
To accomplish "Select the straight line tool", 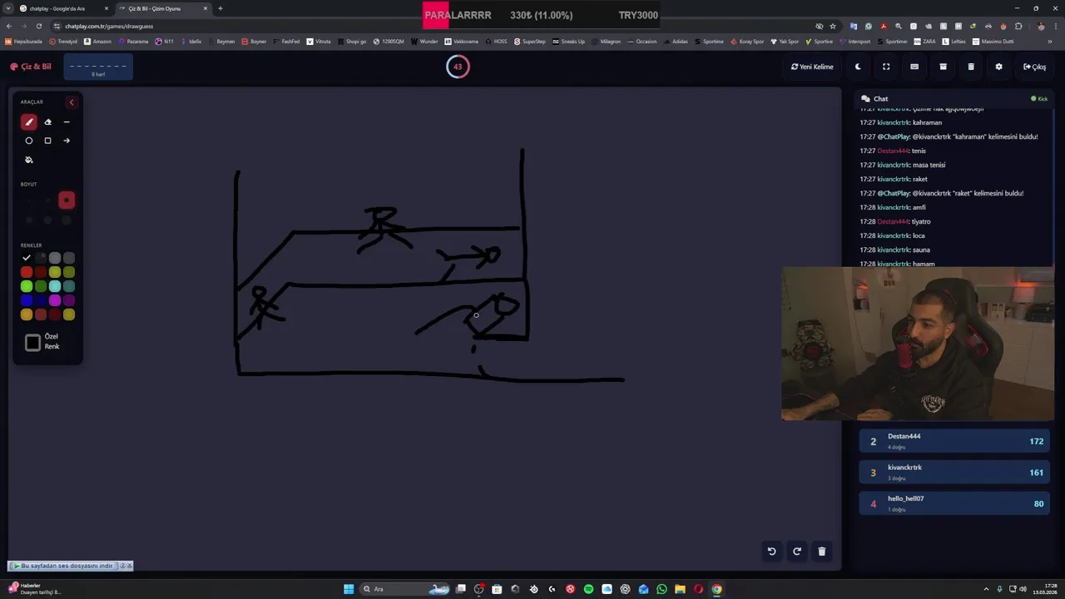I will pos(67,121).
